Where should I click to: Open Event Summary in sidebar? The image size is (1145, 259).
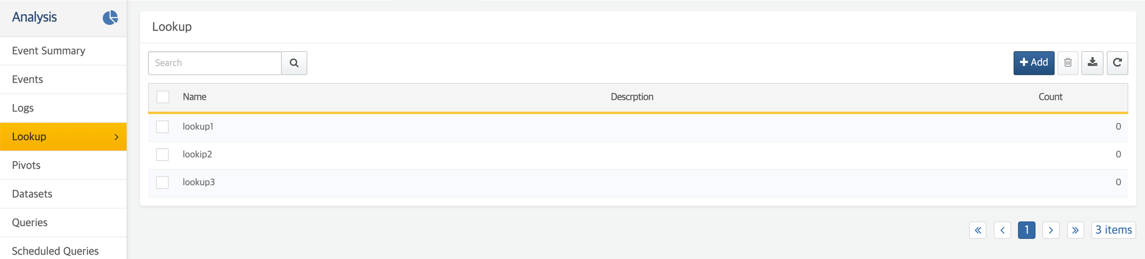click(49, 51)
